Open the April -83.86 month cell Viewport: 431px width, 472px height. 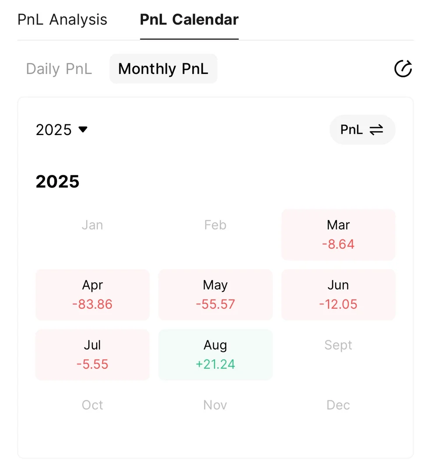[x=92, y=295]
